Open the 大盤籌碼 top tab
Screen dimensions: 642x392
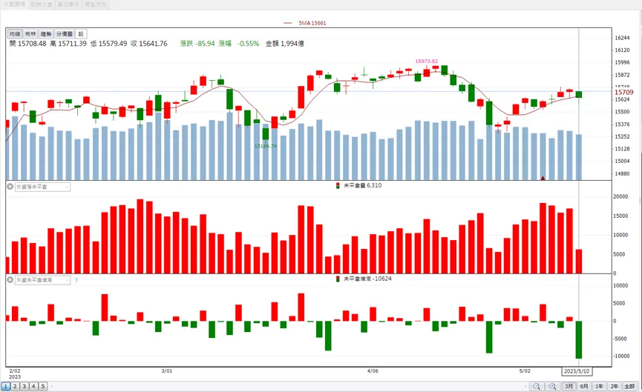[14, 4]
